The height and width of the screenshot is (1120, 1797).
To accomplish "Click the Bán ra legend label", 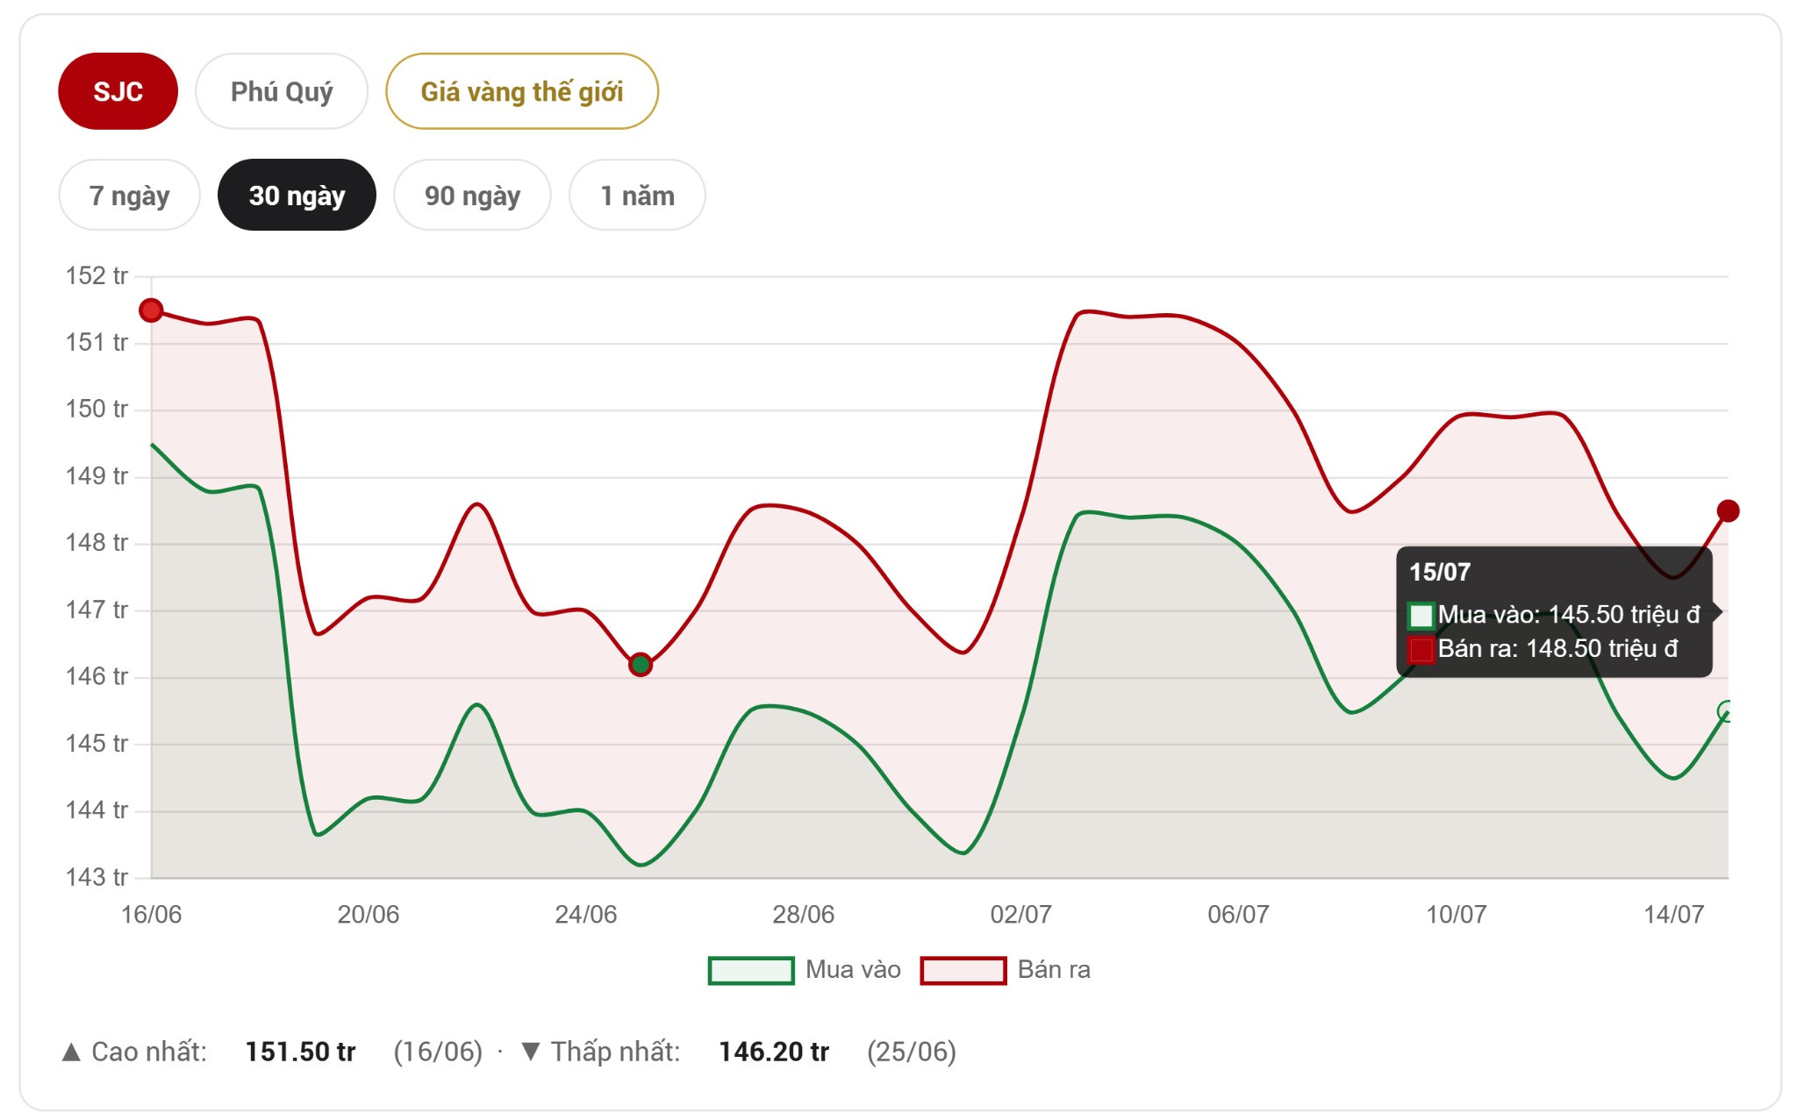I will [x=1054, y=969].
